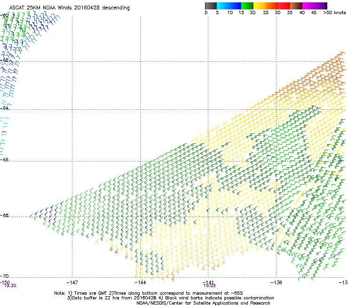Click the 'NOAA/NESDIS/Center for Satellite Applications and Research' credit
The image size is (348, 306).
(203, 303)
